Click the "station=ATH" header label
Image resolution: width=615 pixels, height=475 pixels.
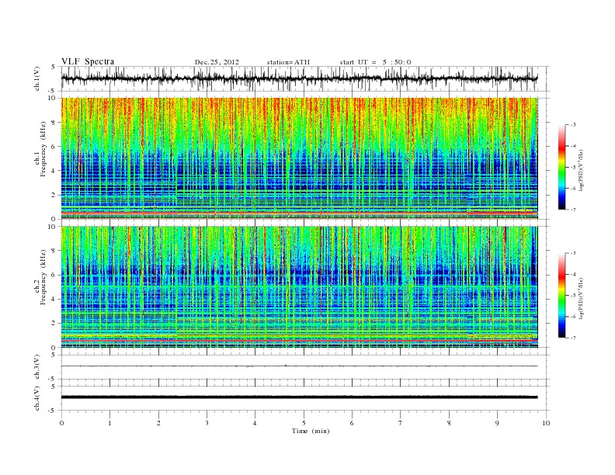(288, 62)
